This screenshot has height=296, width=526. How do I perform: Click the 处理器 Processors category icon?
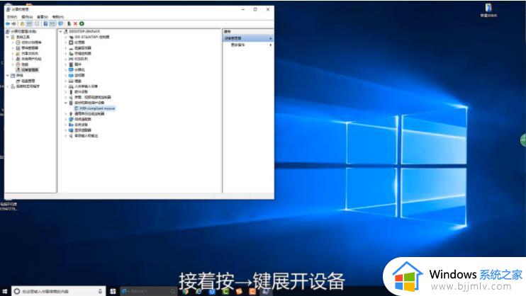pos(71,42)
